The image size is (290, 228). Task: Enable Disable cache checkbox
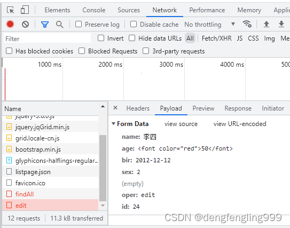(x=134, y=24)
